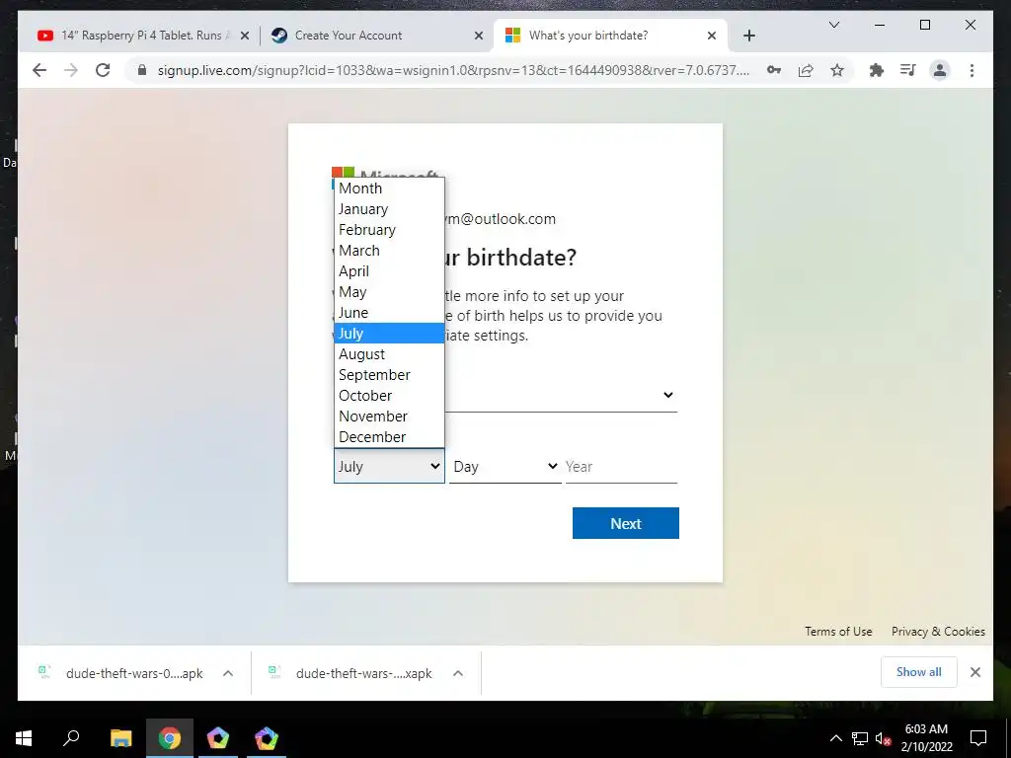Open the country/region dropdown arrow
1011x758 pixels.
point(668,395)
